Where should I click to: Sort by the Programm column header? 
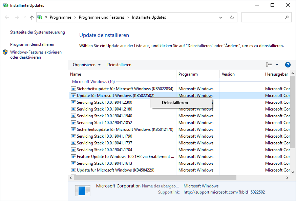point(198,74)
